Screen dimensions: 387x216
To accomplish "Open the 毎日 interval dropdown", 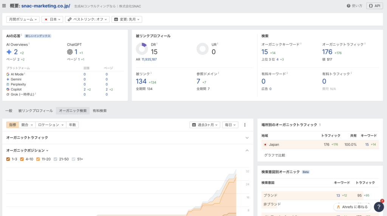I will 230,125.
